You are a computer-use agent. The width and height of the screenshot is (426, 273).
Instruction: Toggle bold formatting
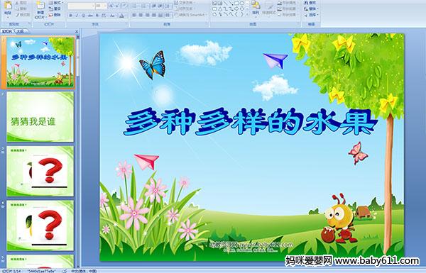[x=70, y=16]
